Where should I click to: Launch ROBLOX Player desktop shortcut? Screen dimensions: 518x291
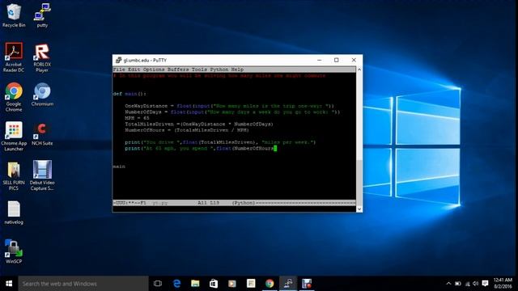click(42, 57)
